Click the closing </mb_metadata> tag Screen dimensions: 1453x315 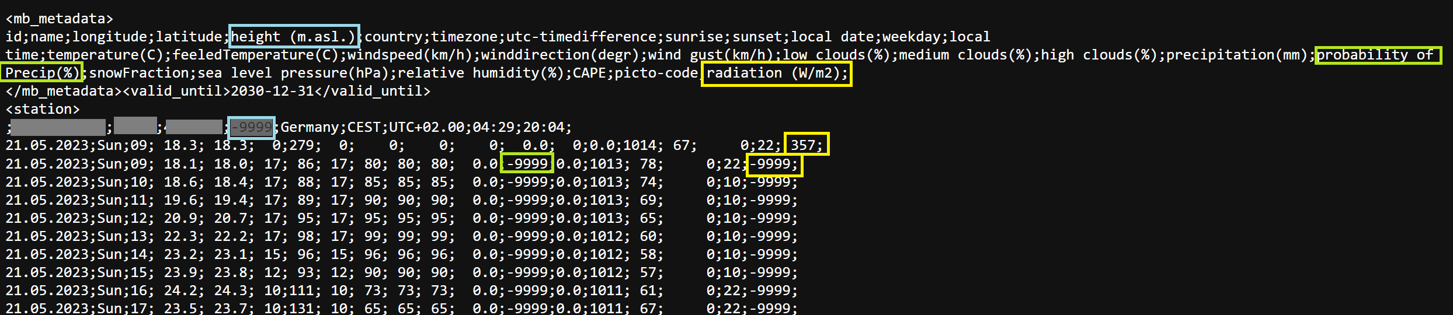(64, 91)
